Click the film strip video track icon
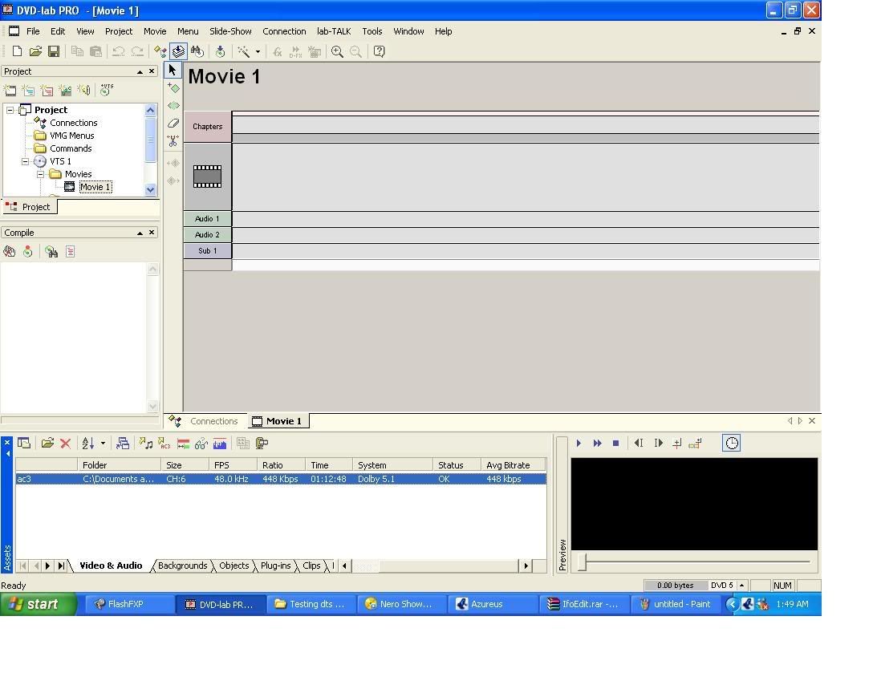The height and width of the screenshot is (681, 877). 208,176
